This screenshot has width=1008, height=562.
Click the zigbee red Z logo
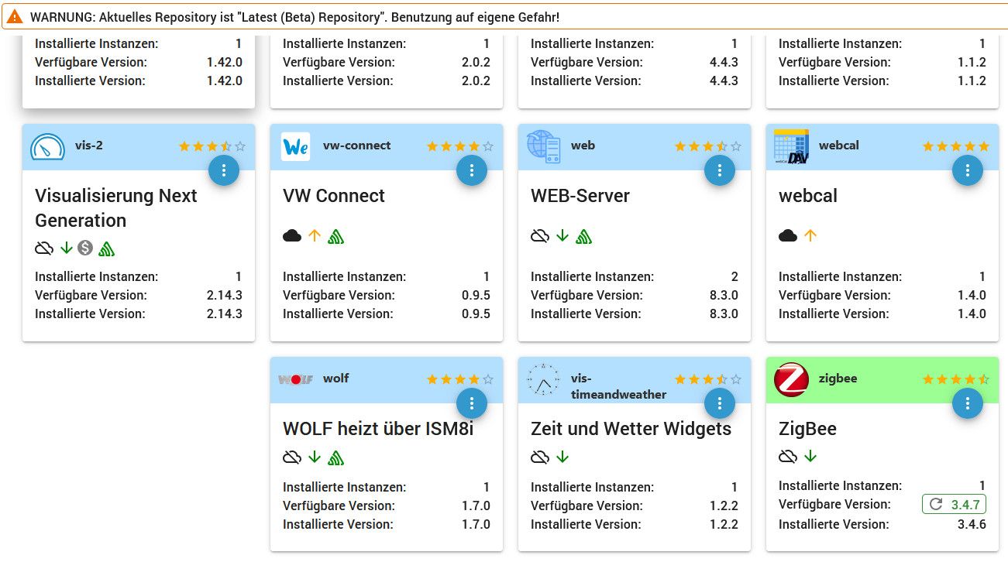point(791,379)
